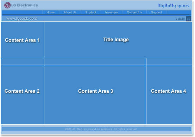Click Content Area 3 panel
Screen dimensions: 195x137
pyautogui.click(x=95, y=94)
